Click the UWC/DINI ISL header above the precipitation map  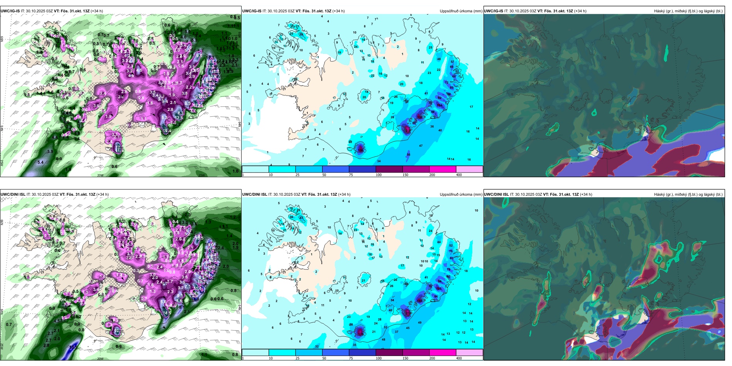(x=296, y=195)
